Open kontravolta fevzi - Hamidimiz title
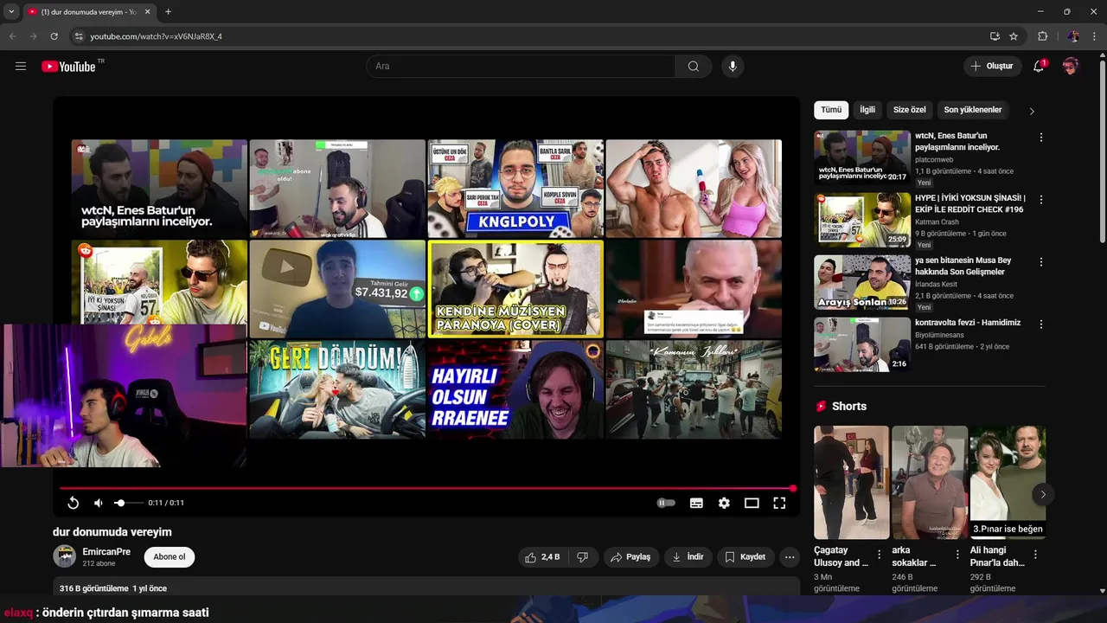The height and width of the screenshot is (623, 1107). click(x=968, y=323)
